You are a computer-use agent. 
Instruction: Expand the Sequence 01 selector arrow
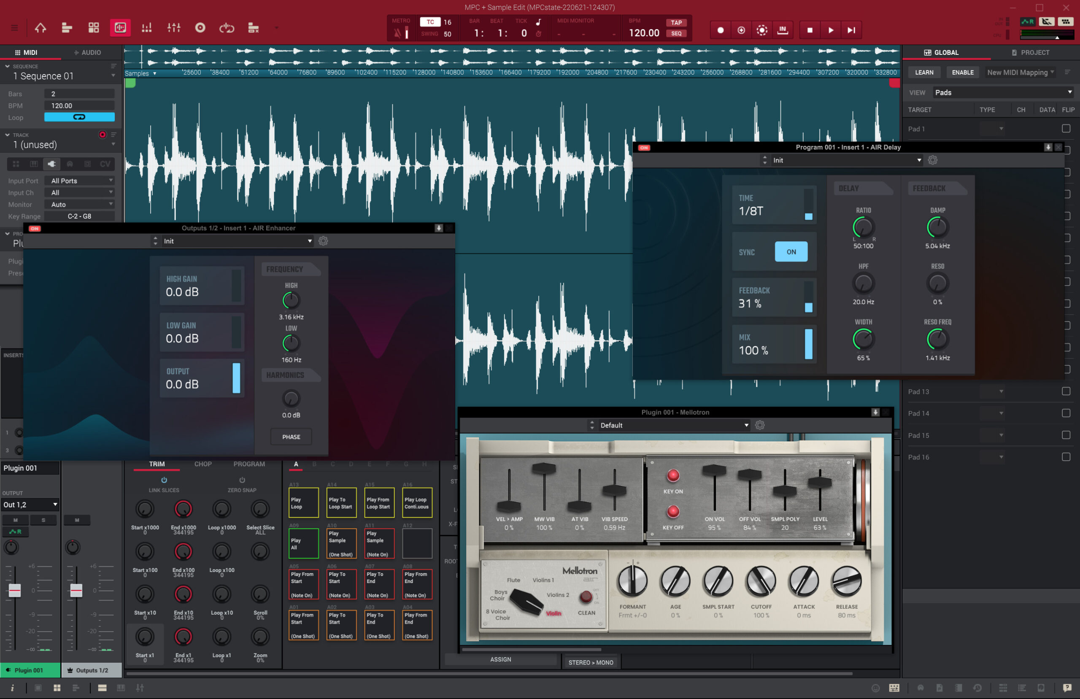(113, 76)
